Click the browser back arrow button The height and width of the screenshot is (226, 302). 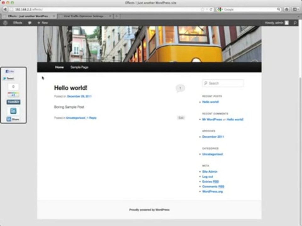(x=5, y=9)
